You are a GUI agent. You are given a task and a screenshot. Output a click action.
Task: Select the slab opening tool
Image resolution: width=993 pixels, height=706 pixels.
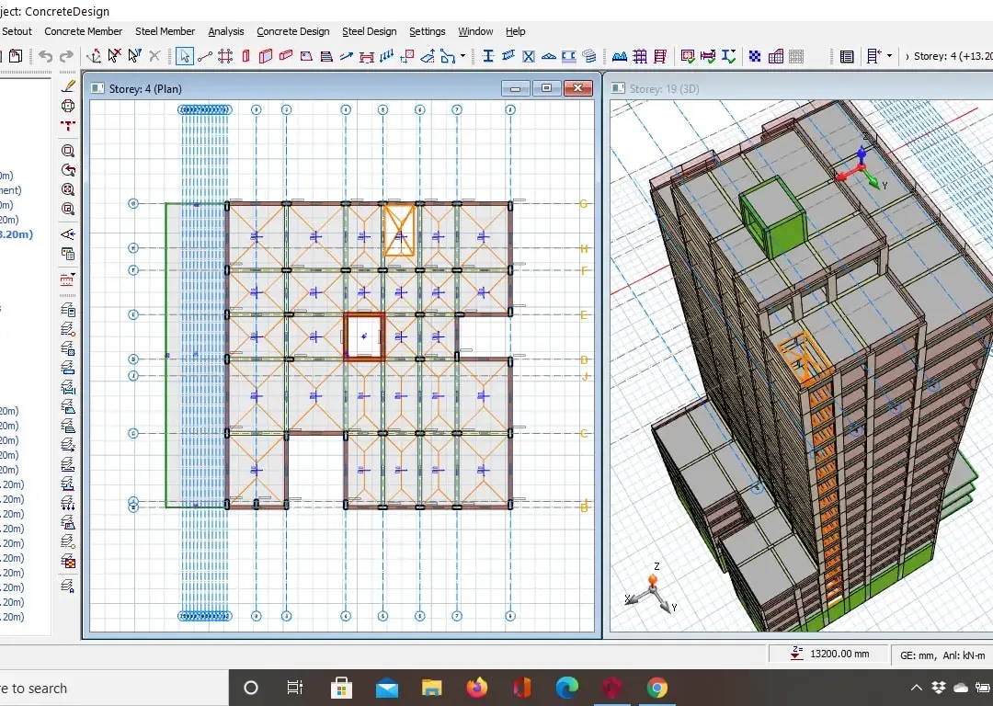click(407, 56)
